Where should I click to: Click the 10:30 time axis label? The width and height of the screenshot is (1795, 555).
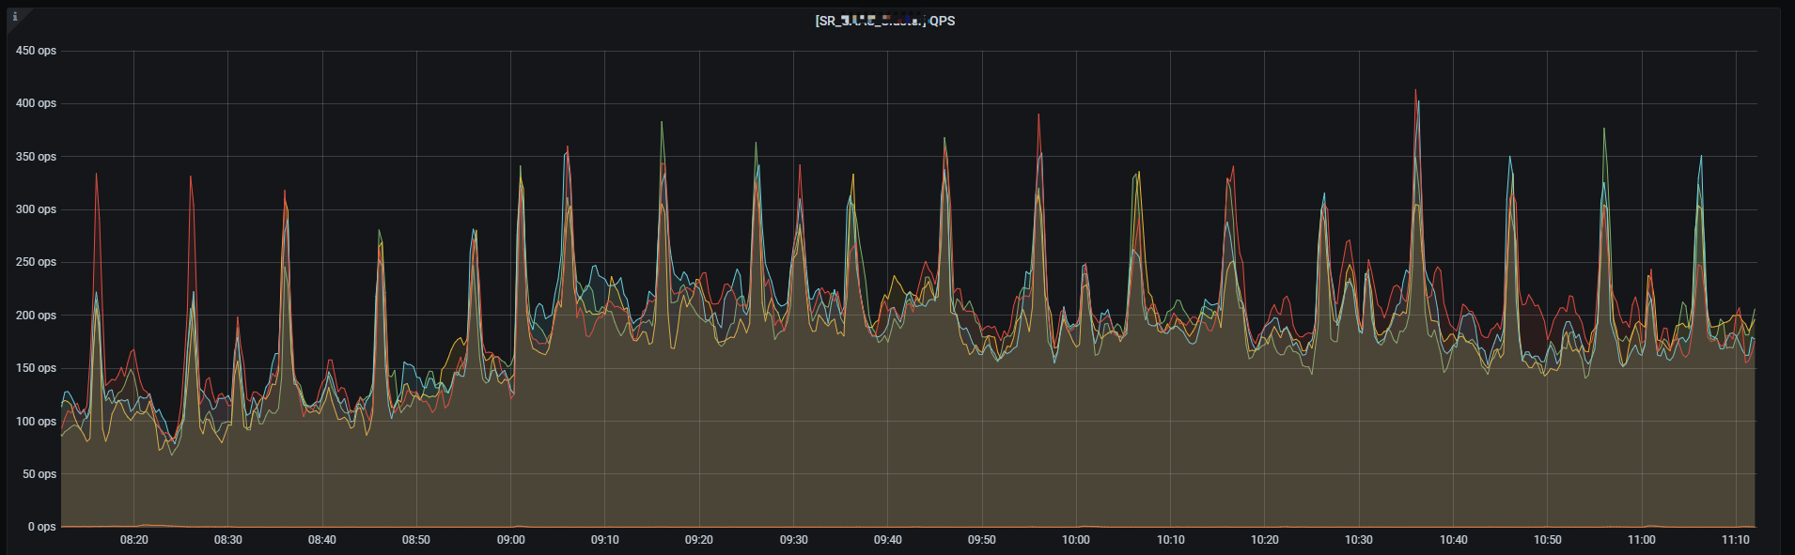tap(1358, 540)
